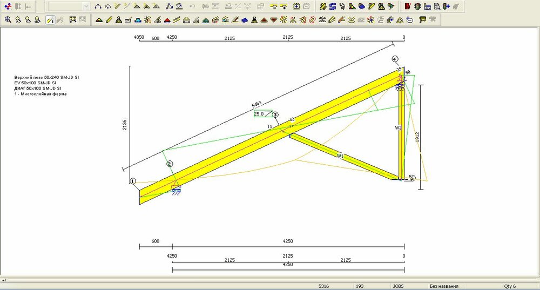Image resolution: width=540 pixels, height=290 pixels.
Task: Set zoom with the 10x magnifier
Action: tap(37, 19)
